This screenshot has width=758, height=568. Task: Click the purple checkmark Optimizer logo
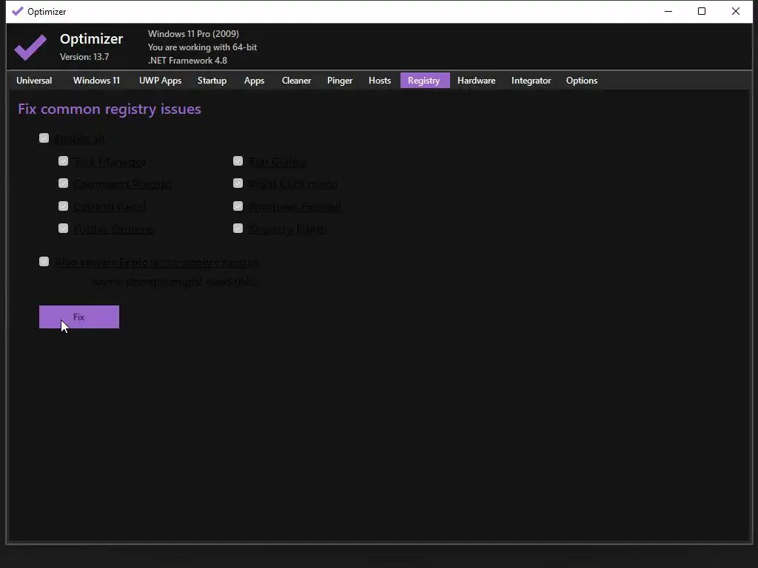(x=30, y=47)
